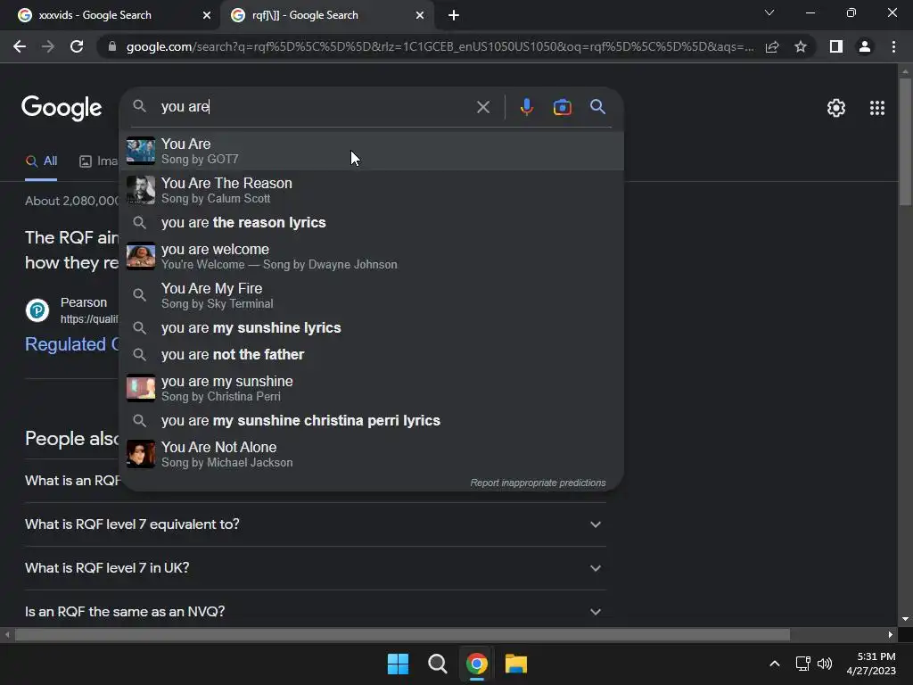Close the xxxvids Google Search tab
Viewport: 913px width, 685px height.
point(206,16)
